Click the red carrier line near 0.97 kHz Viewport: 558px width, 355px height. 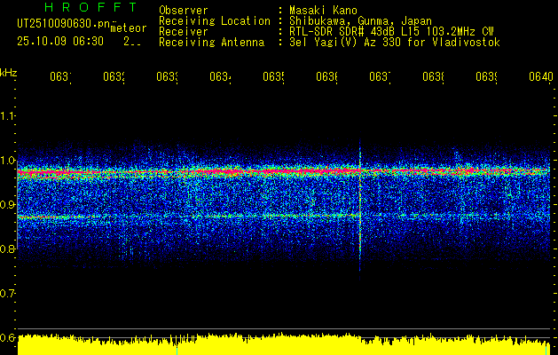point(284,171)
